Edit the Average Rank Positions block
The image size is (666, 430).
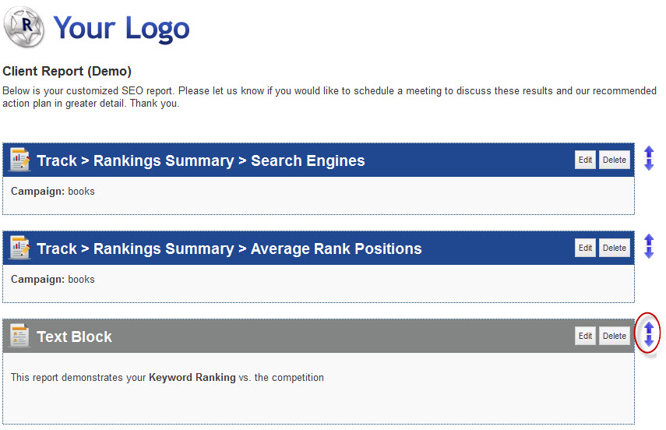(x=585, y=248)
